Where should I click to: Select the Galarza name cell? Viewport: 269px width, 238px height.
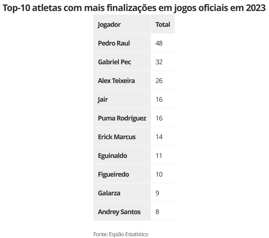(109, 193)
